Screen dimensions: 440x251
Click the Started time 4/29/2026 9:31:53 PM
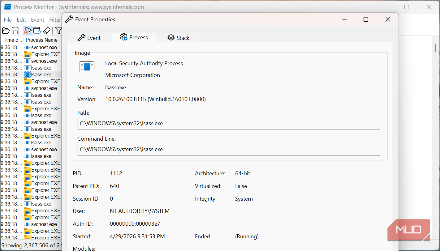[x=137, y=236]
